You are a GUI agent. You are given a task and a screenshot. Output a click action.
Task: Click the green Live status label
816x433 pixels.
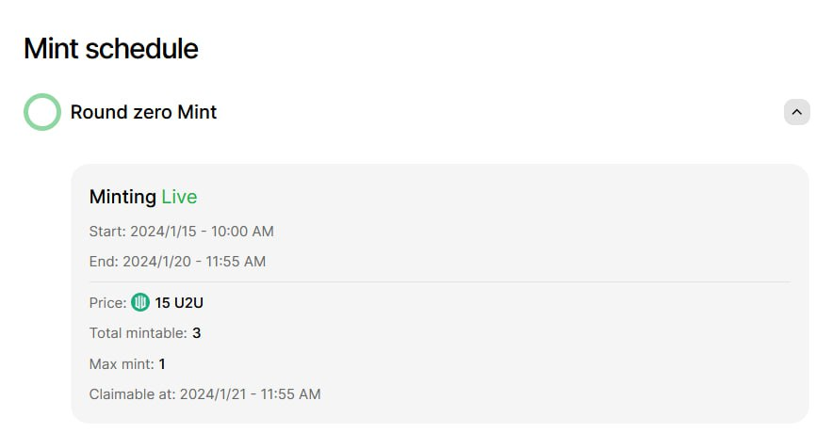179,197
